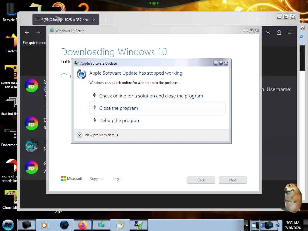Click the teal robot avatar in chat
The image size is (308, 231).
click(x=31, y=146)
